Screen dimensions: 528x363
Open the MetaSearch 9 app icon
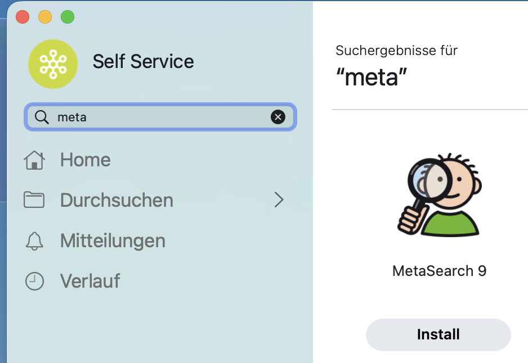click(439, 196)
